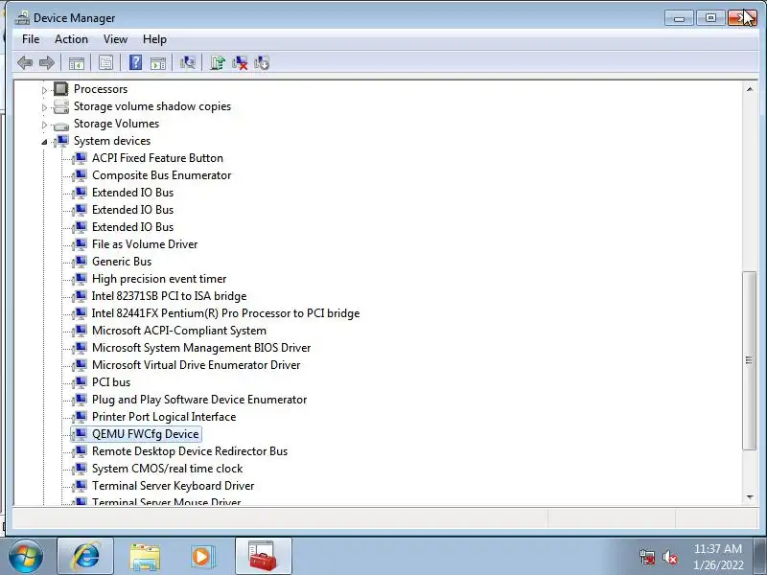The image size is (767, 575).
Task: Click the Processors chip icon
Action: tap(61, 89)
